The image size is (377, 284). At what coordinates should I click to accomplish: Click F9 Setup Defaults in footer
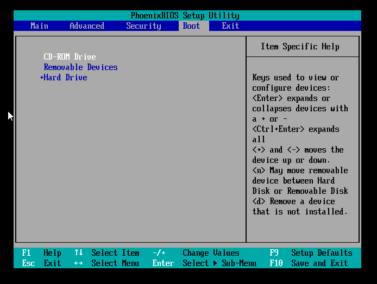click(x=311, y=253)
